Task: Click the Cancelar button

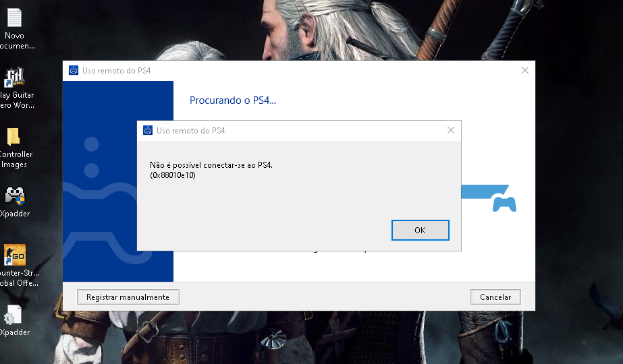Action: [495, 297]
